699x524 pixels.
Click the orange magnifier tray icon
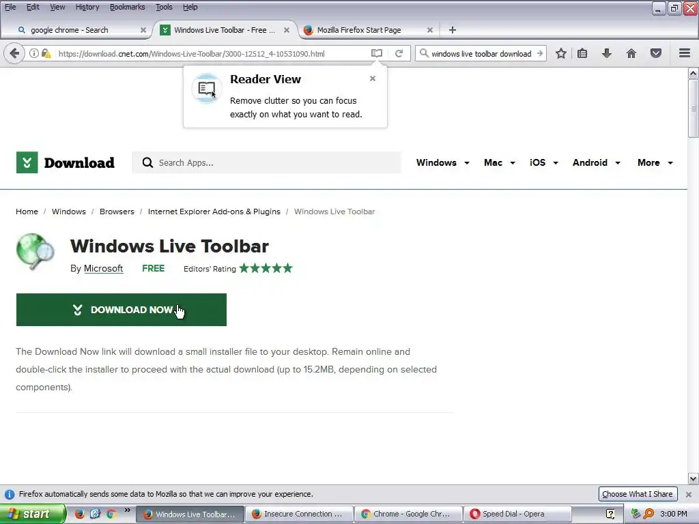(x=648, y=514)
